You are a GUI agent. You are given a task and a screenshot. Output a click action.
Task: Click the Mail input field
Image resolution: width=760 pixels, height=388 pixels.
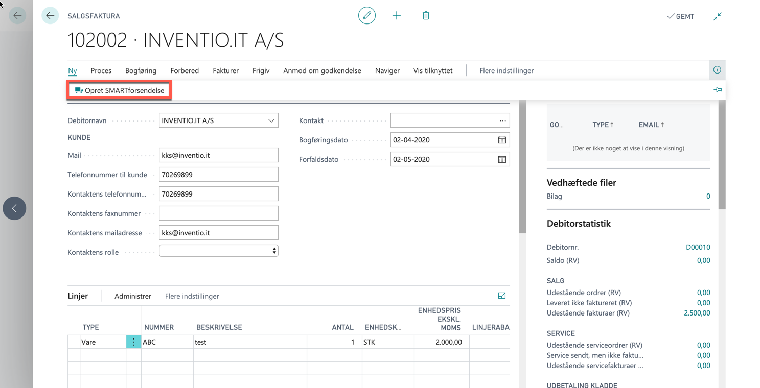coord(219,155)
